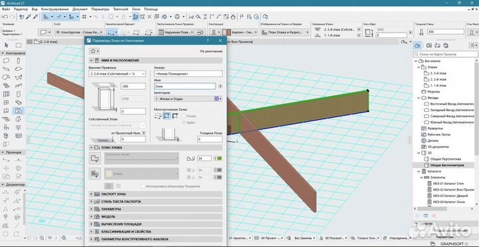Viewport: 479px width, 247px height.
Task: Expand ПАРАМЕТРЫ КОНСТРУКТИВНОГО АНАЛИЗА section
Action: pyautogui.click(x=156, y=239)
